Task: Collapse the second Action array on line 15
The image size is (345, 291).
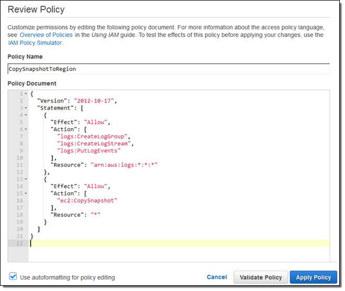Action: [26, 193]
